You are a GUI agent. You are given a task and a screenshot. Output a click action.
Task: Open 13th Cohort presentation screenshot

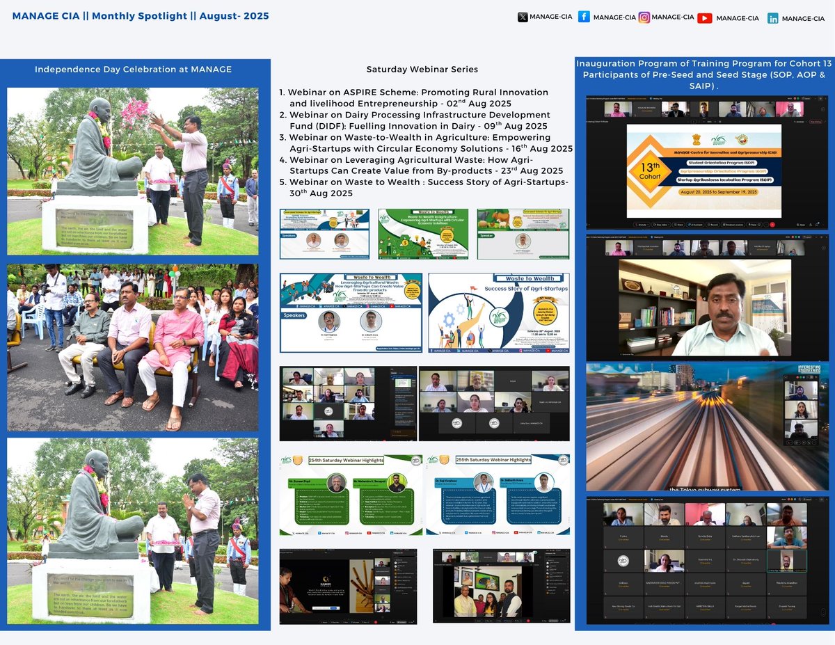pos(706,163)
